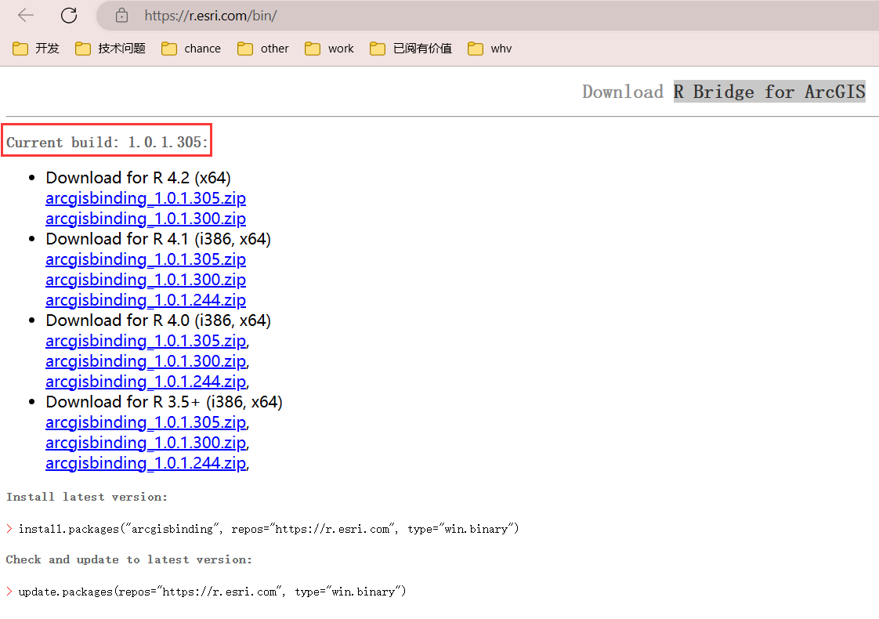Click the Download for R 4.2 (x64) text
The width and height of the screenshot is (879, 619).
139,178
